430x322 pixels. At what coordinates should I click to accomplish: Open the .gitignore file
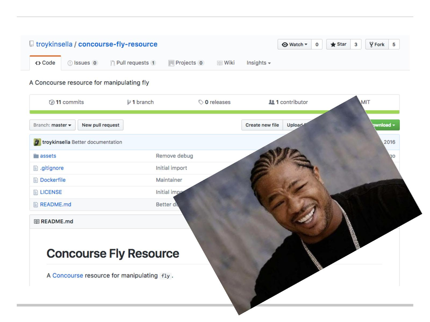click(52, 168)
